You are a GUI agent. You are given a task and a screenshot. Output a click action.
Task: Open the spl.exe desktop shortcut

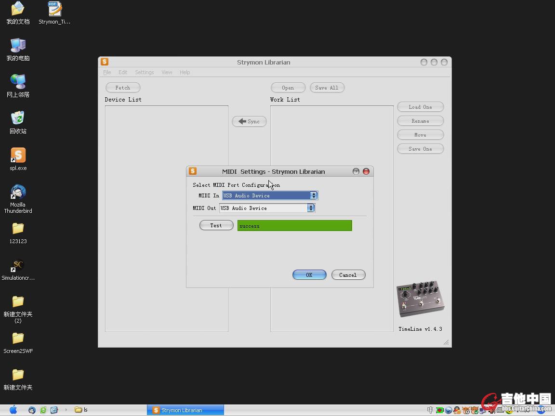(18, 156)
